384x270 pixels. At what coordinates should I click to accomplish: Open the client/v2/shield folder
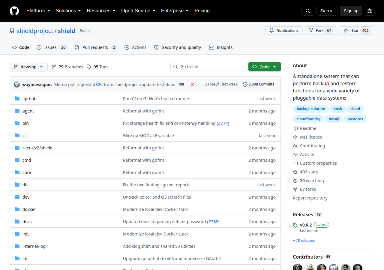(37, 148)
